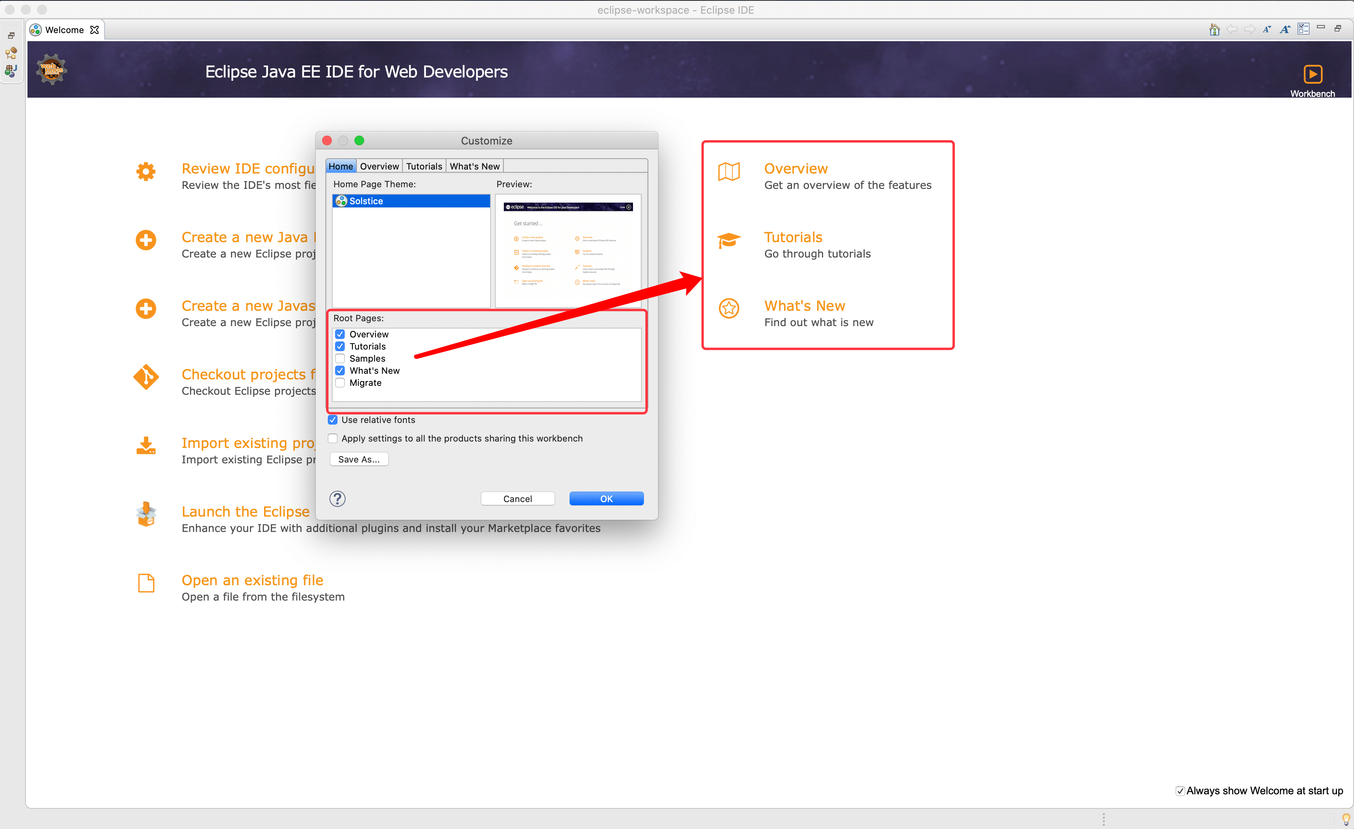This screenshot has height=829, width=1354.
Task: Enable the Samples root page checkbox
Action: click(340, 358)
